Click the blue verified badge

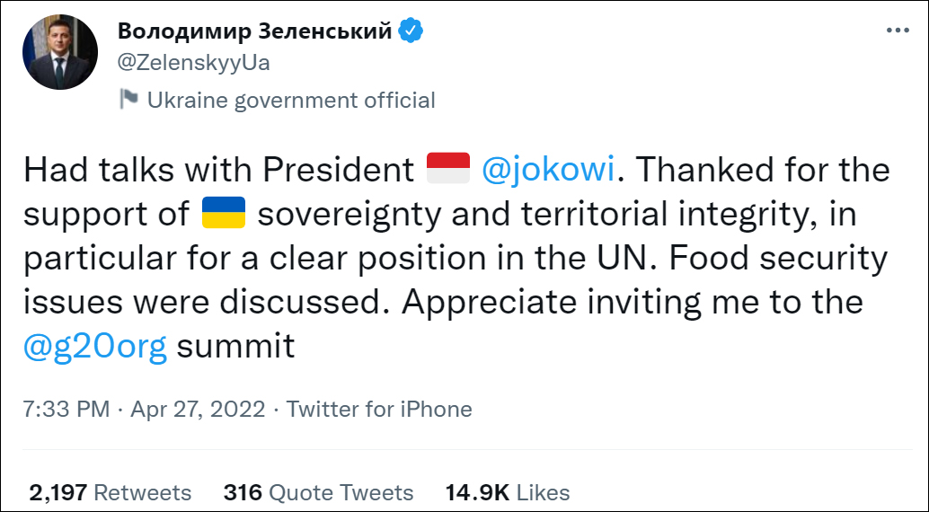pos(411,31)
